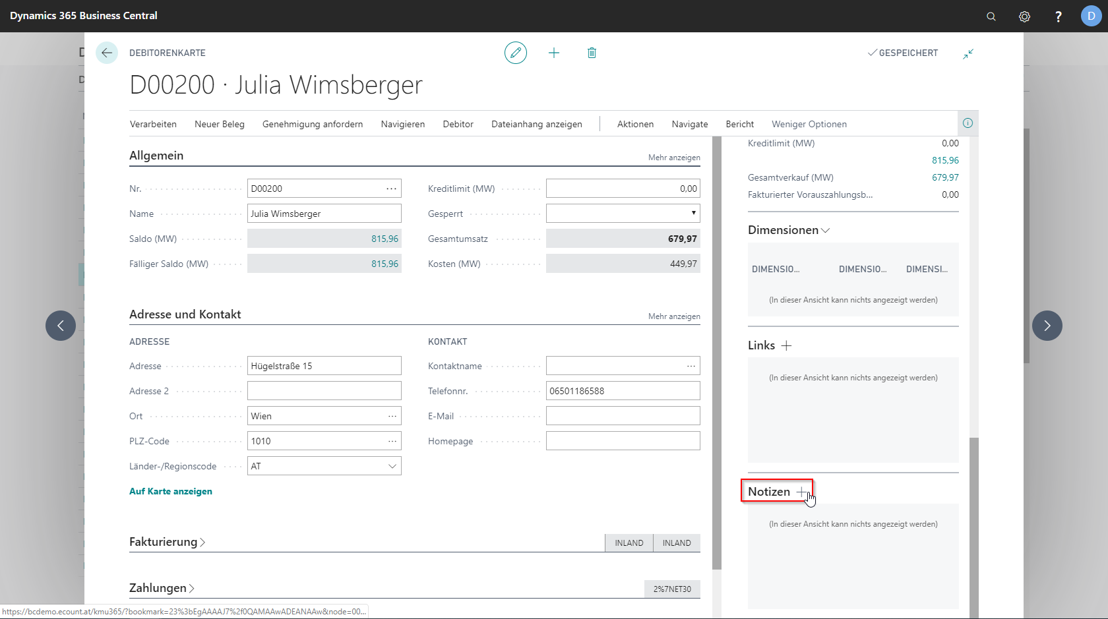Open Gesamtverkauf (MW) 679,97 in factbox

click(x=945, y=177)
